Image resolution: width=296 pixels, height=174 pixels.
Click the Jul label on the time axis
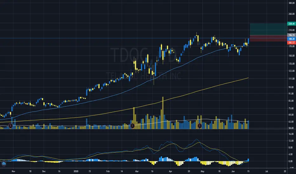266,171
